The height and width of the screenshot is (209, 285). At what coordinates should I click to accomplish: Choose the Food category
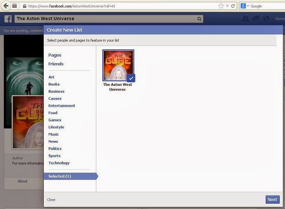(x=53, y=113)
